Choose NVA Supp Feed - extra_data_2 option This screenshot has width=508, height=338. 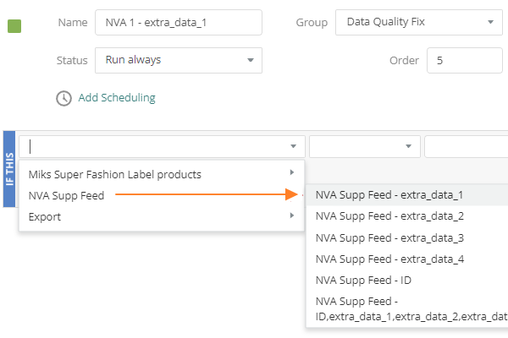[x=389, y=216]
